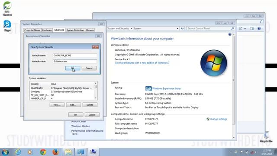The width and height of the screenshot is (277, 156).
Task: Select the Advanced tab
Action: point(59,30)
